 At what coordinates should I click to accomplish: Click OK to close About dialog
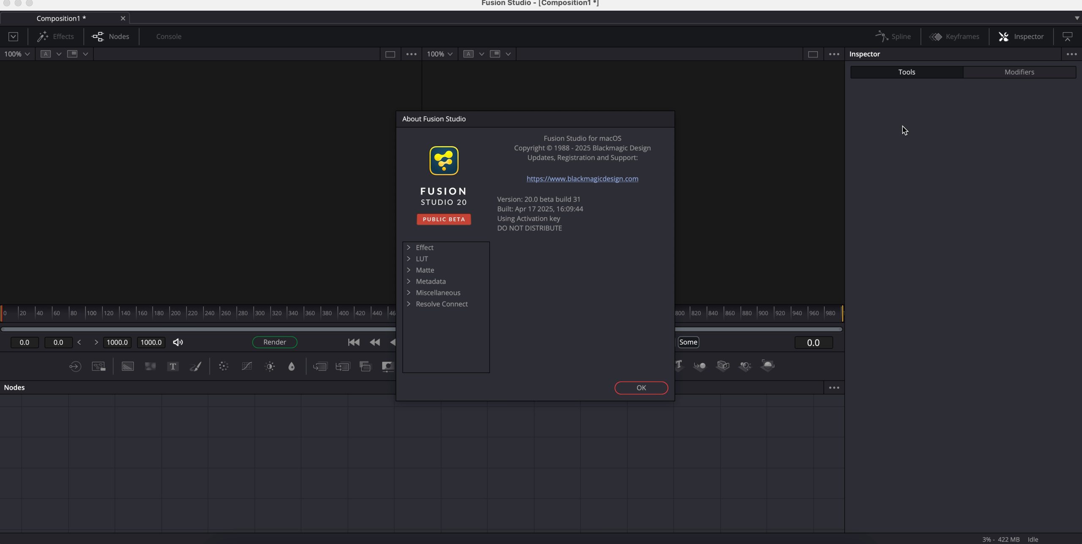coord(641,388)
